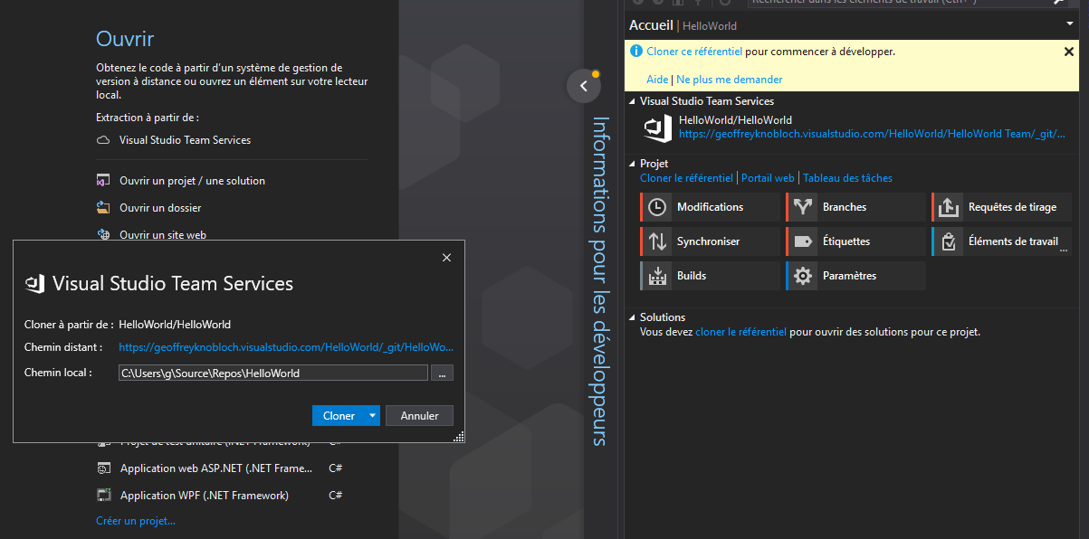Click the vertical Informations pour les développeurs label
This screenshot has height=539, width=1089.
click(x=599, y=281)
